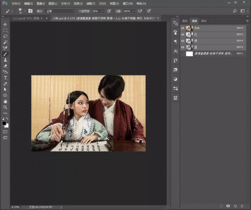Screen dimensions: 251x210
Task: Load channel as selection
Action: [221, 206]
